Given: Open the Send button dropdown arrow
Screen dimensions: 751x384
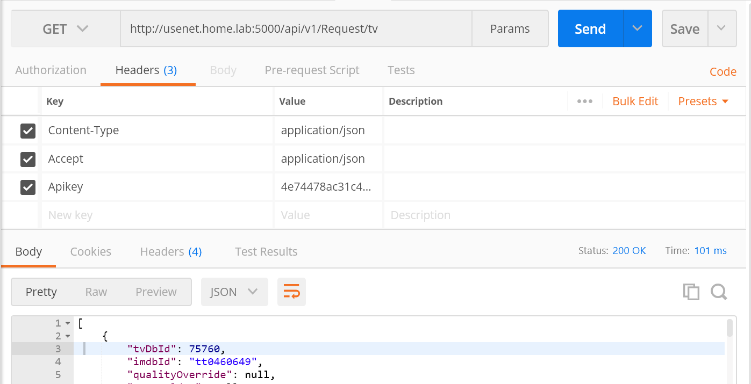Looking at the screenshot, I should (637, 28).
